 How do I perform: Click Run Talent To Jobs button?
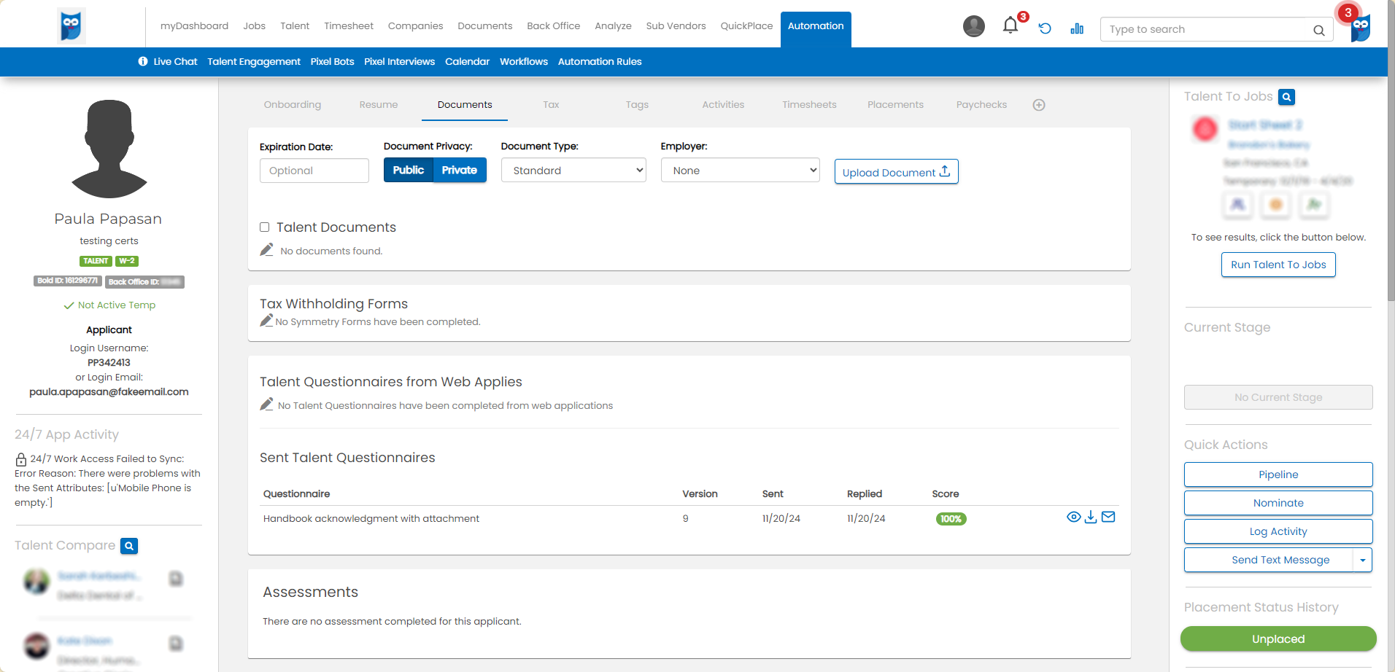pos(1278,265)
